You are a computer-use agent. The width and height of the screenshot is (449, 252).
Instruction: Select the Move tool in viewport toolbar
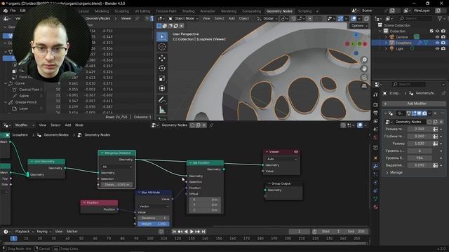click(x=162, y=58)
